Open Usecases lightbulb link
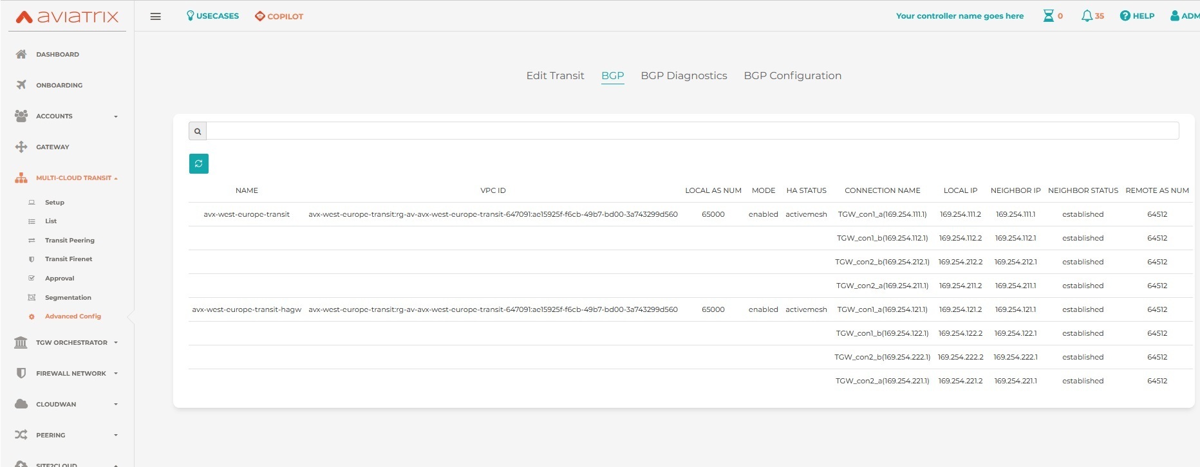The width and height of the screenshot is (1200, 467). coord(212,15)
